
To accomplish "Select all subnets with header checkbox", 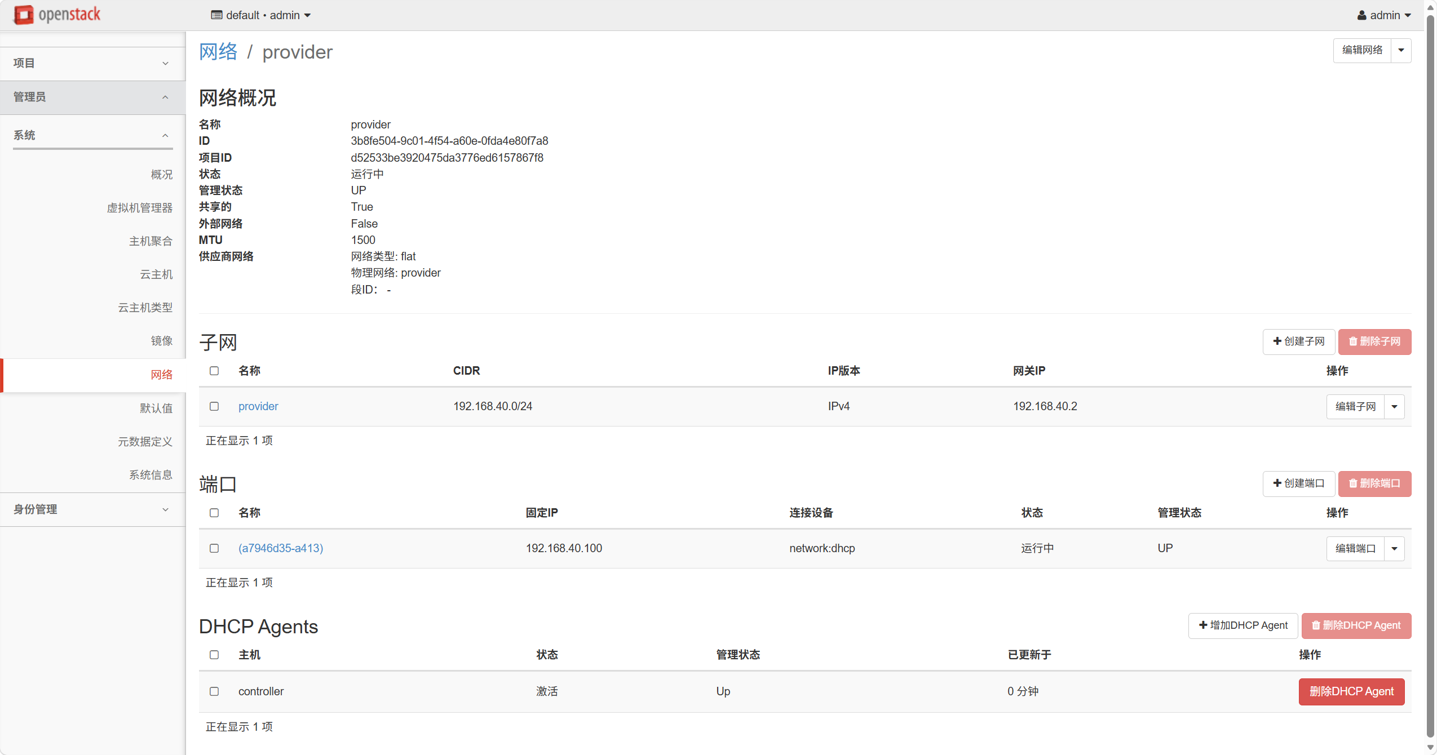I will pos(214,371).
